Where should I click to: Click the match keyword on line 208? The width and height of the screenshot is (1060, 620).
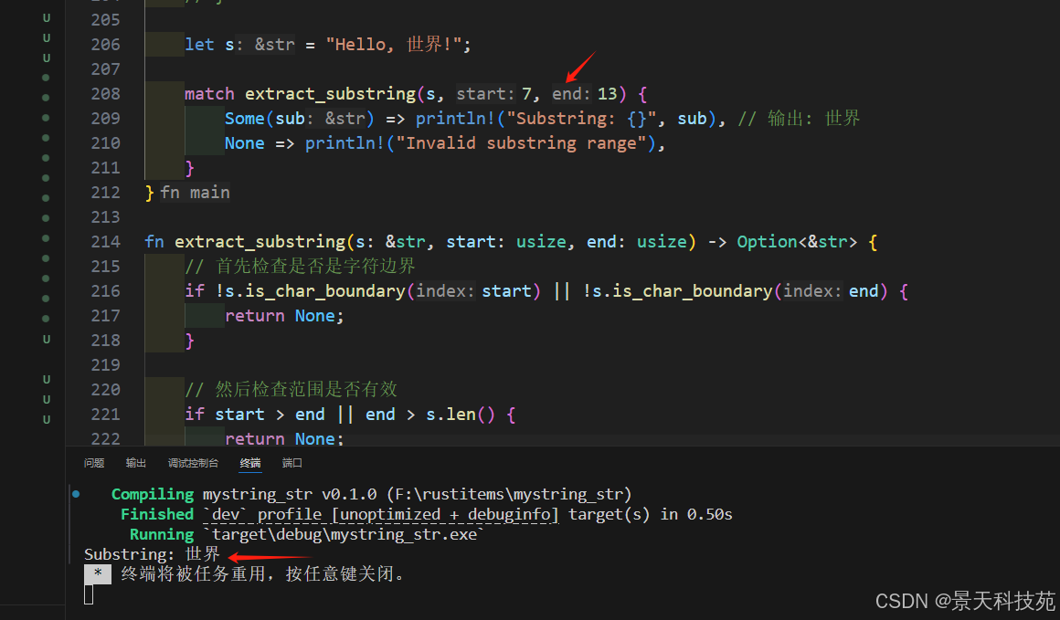click(x=209, y=94)
